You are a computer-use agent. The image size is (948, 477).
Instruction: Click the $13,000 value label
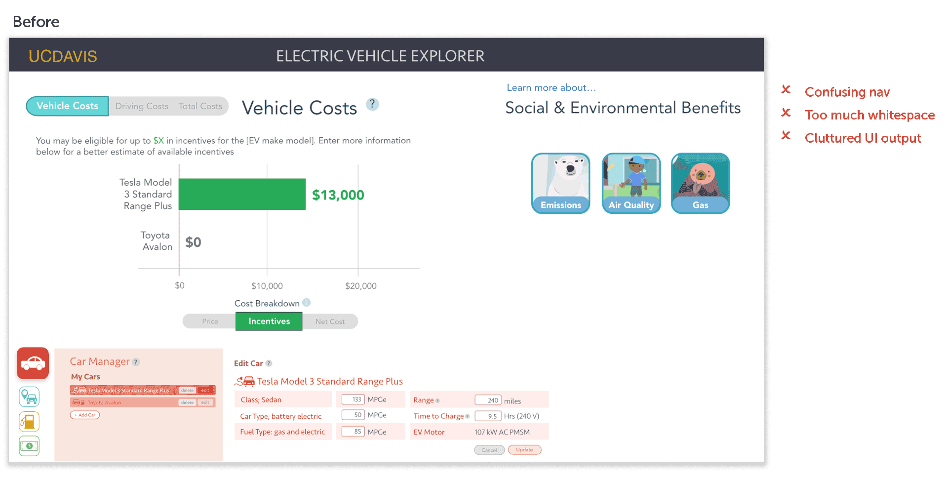click(x=338, y=195)
